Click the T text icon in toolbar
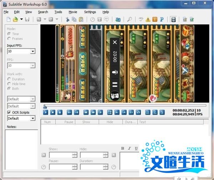Image resolution: width=214 pixels, height=180 pixels. click(x=100, y=19)
